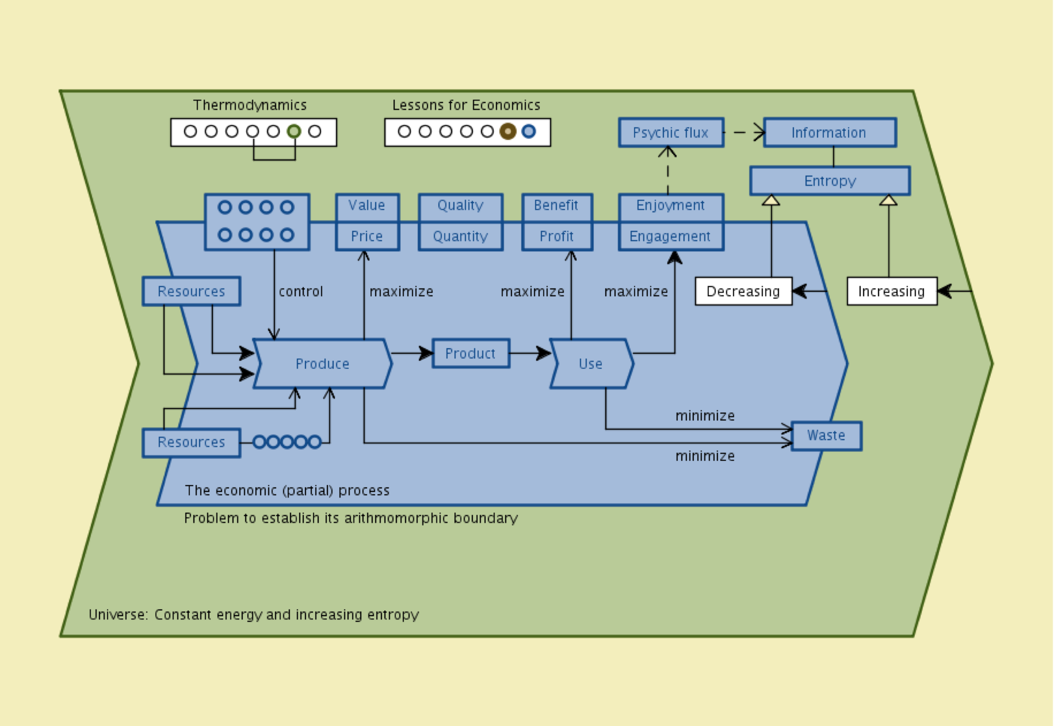Click the Increasing label box

tap(891, 291)
